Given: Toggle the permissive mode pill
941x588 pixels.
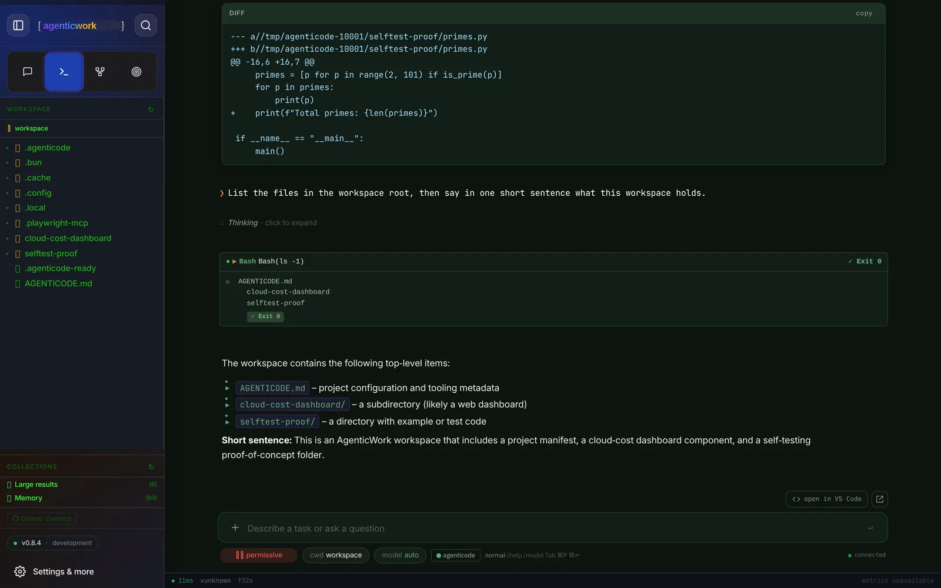Looking at the screenshot, I should pyautogui.click(x=259, y=555).
